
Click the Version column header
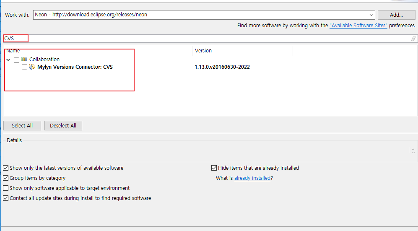coord(242,51)
